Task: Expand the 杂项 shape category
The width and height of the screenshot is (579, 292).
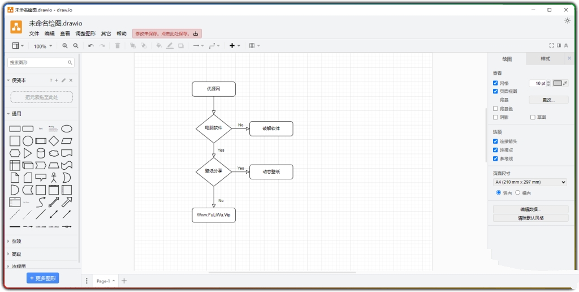Action: point(16,241)
